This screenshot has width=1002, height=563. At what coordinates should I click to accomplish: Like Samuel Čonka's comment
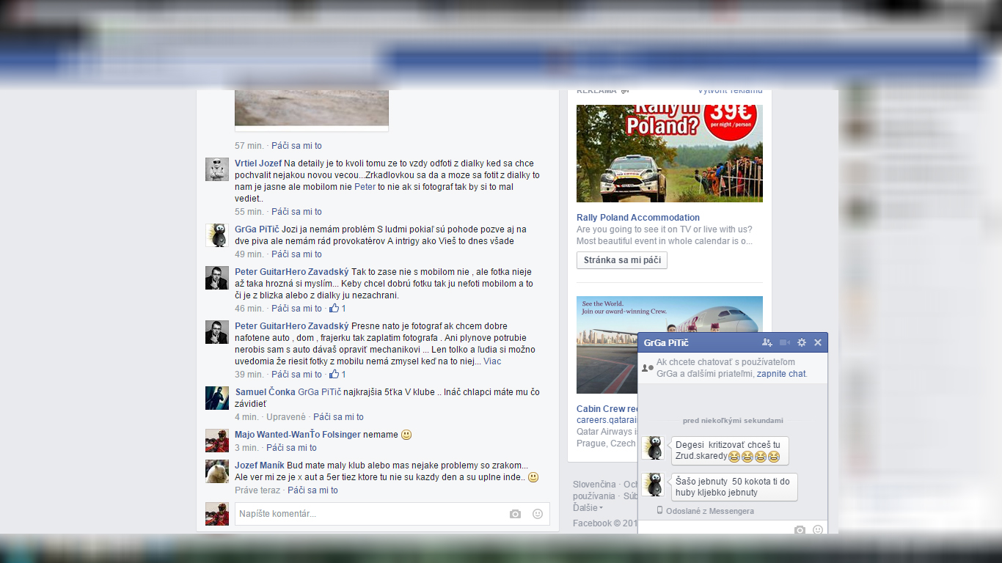[x=338, y=417]
